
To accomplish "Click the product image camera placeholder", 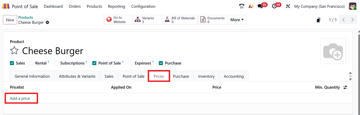I will coord(333,51).
